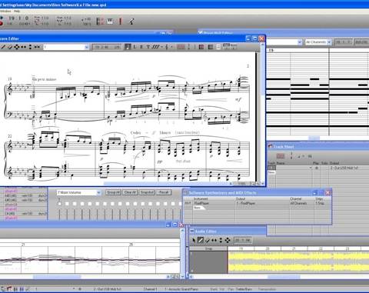The width and height of the screenshot is (369, 293).
Task: Click the pink icon in Track Sheet toolbar
Action: [281, 156]
